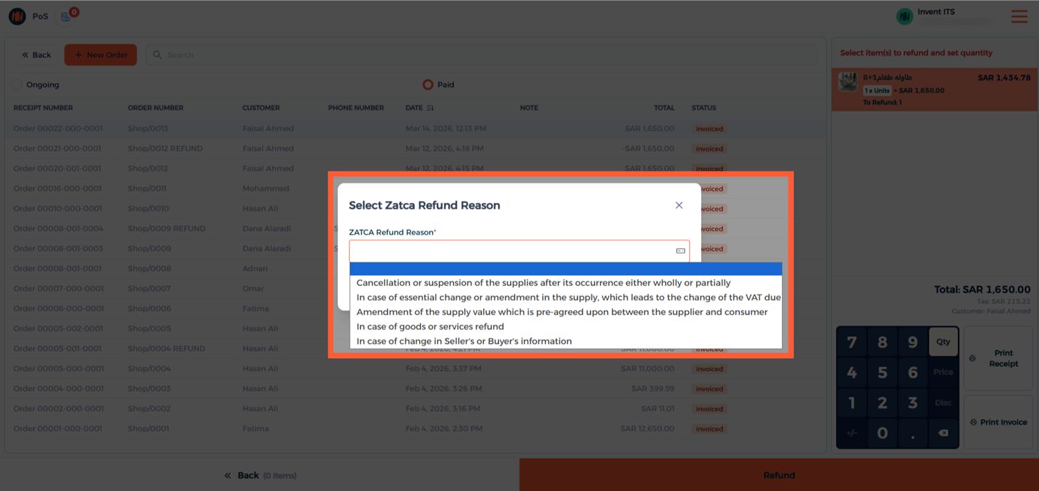Select the Ongoing radio filter

[17, 84]
